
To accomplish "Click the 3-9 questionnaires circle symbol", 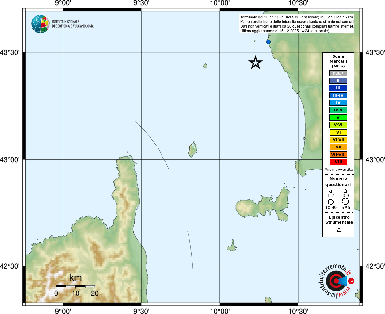I will click(x=345, y=191).
